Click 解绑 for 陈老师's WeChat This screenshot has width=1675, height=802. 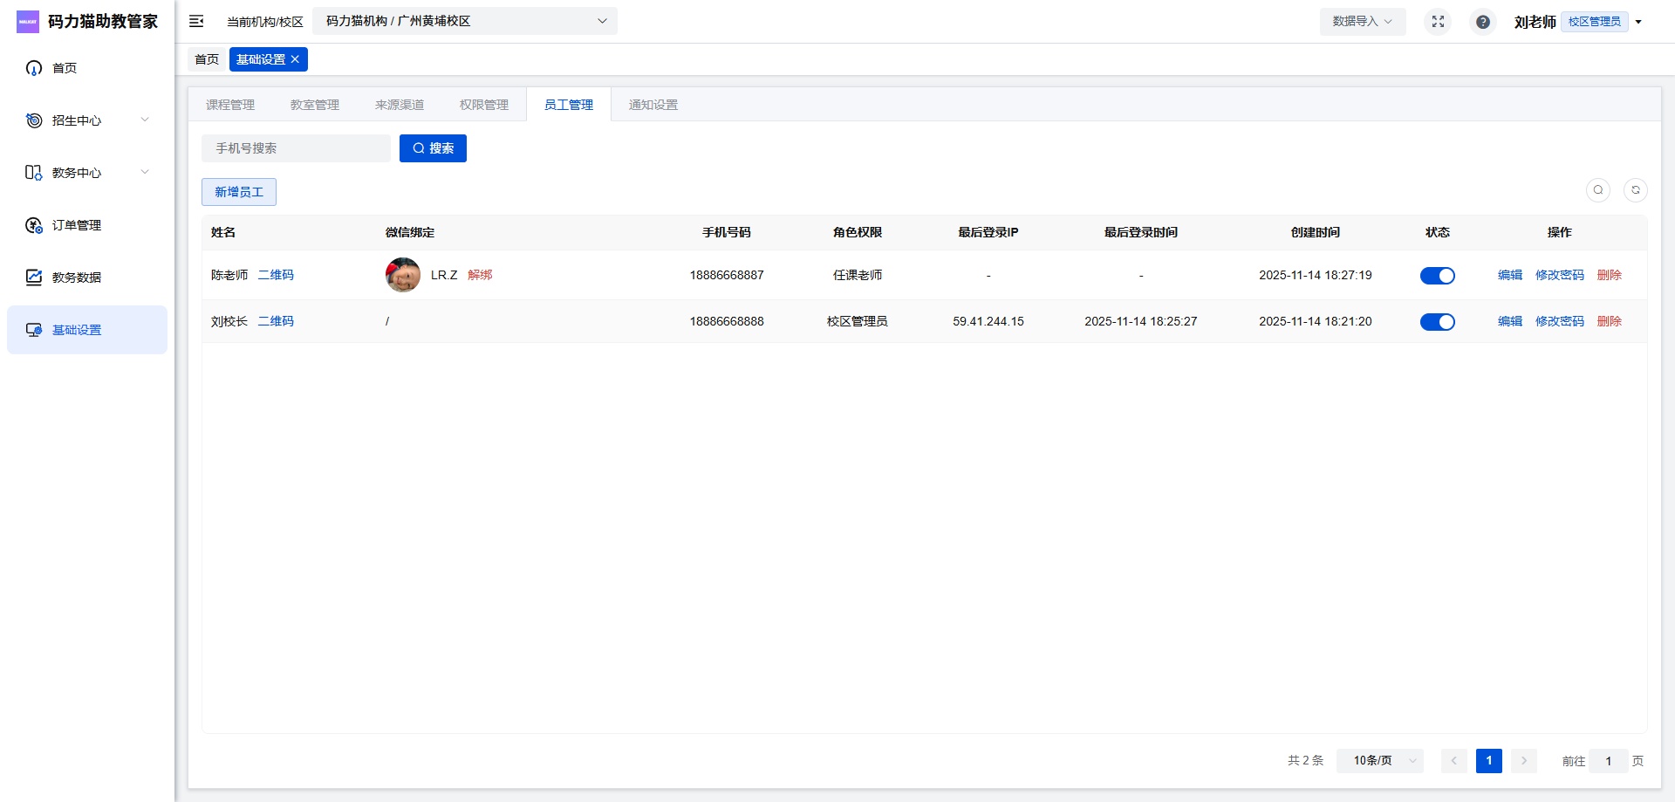[x=480, y=275]
